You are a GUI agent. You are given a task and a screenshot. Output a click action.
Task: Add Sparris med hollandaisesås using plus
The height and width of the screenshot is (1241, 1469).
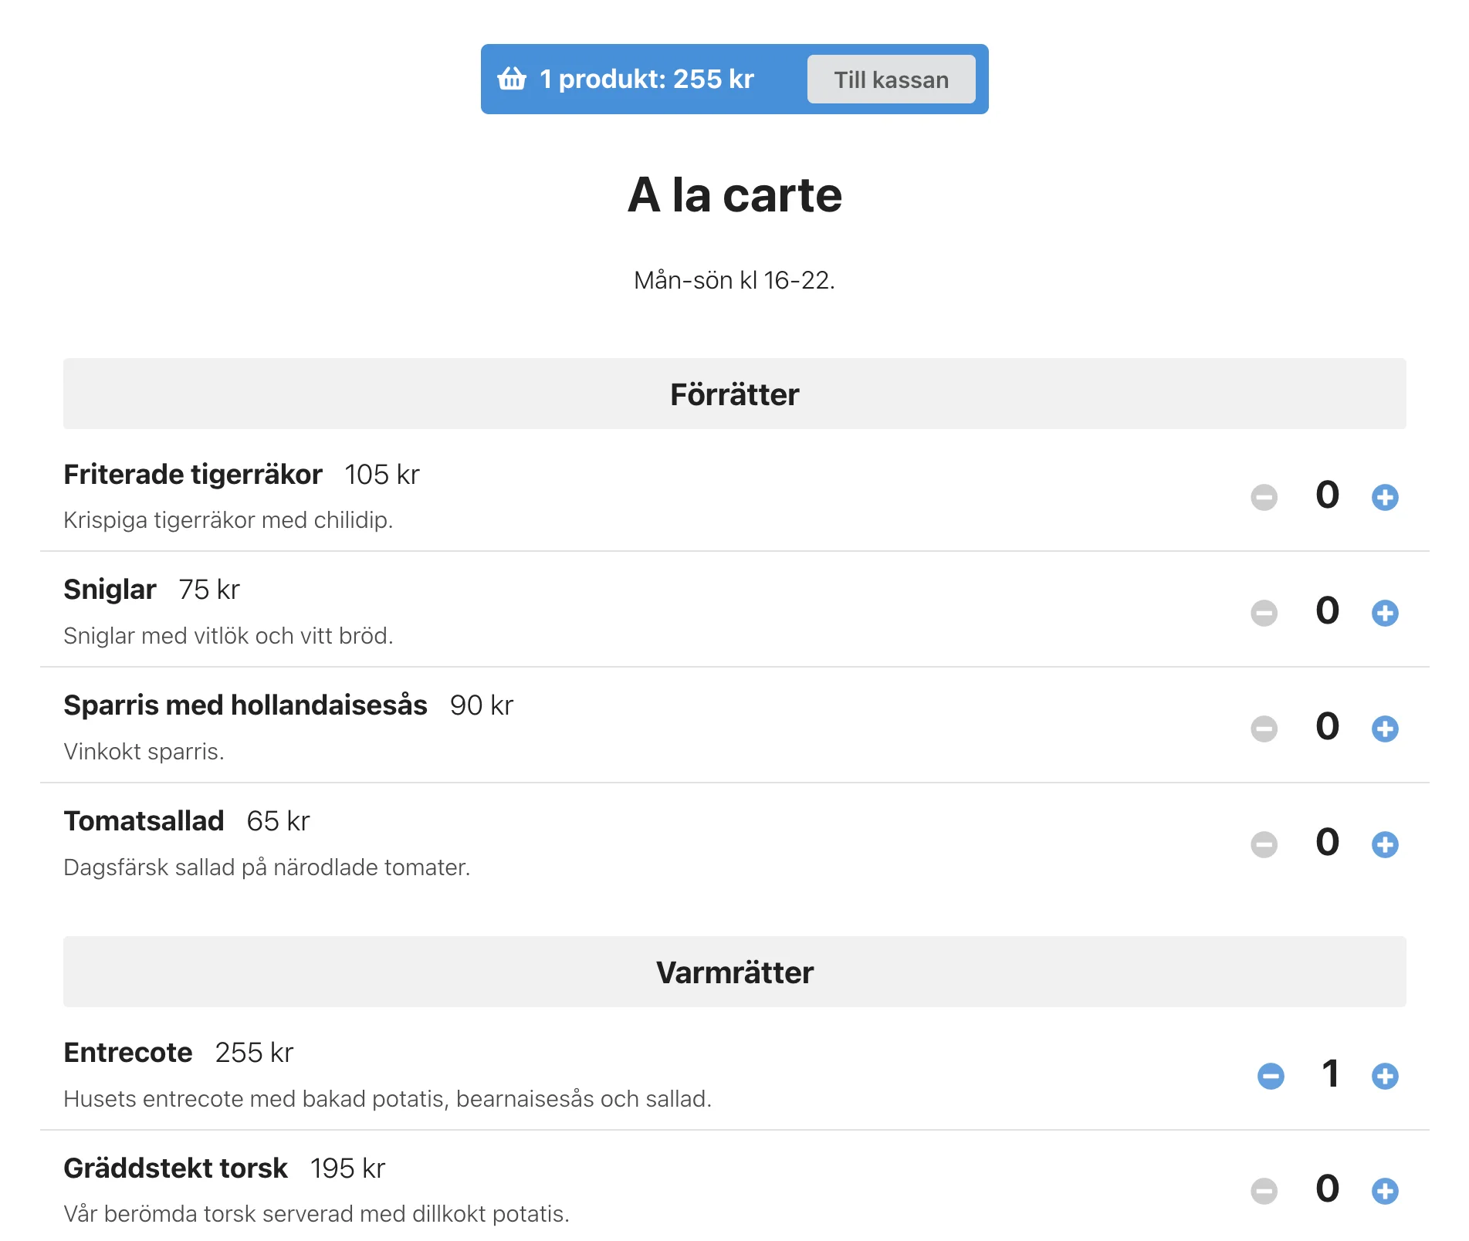[x=1385, y=729]
